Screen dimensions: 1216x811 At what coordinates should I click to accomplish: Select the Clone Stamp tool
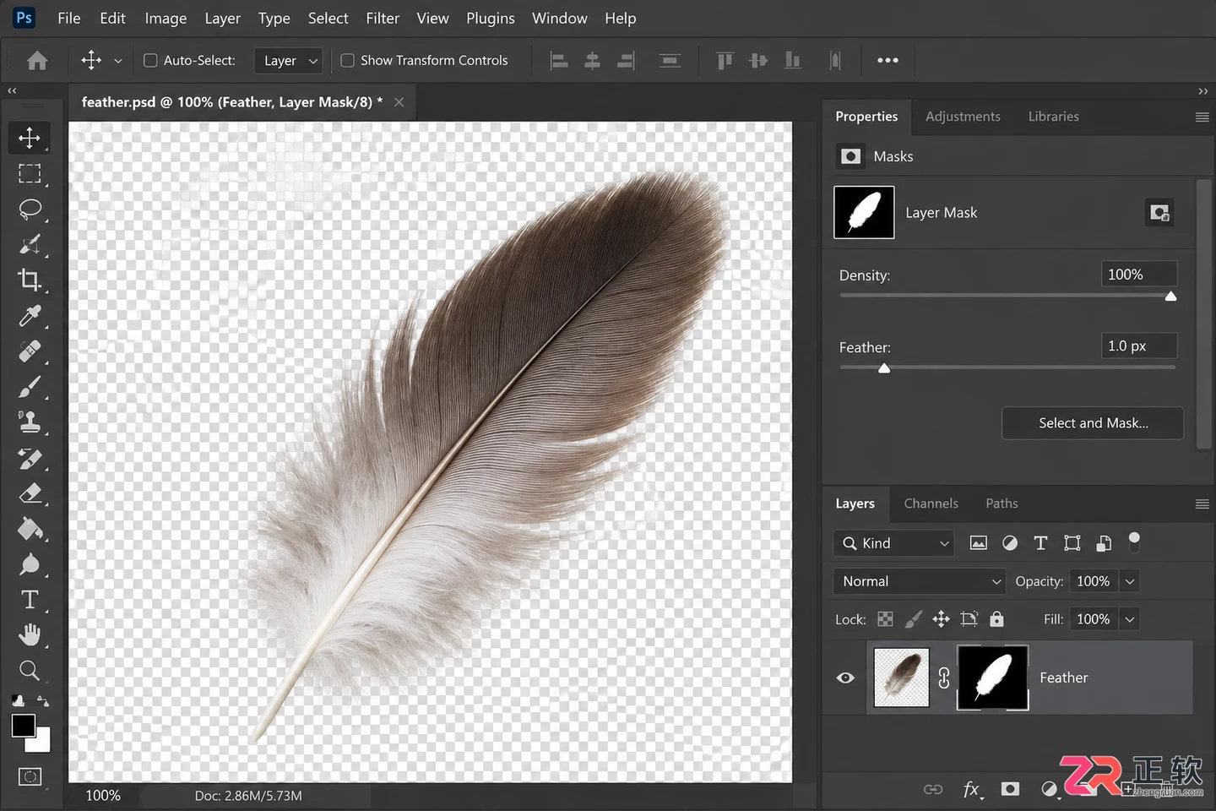pos(30,422)
